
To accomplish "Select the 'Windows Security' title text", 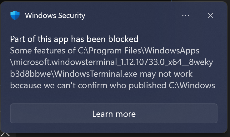I will (x=55, y=16).
